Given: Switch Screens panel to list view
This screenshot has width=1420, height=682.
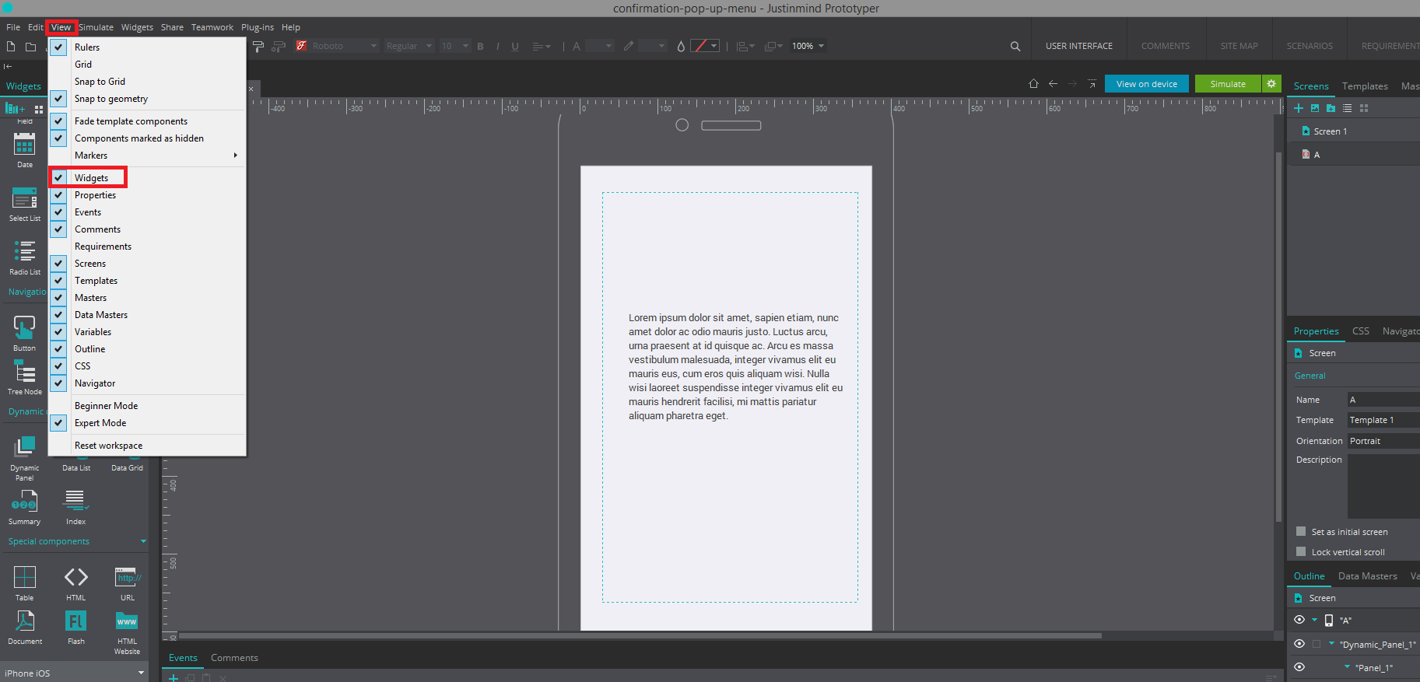Looking at the screenshot, I should tap(1347, 108).
